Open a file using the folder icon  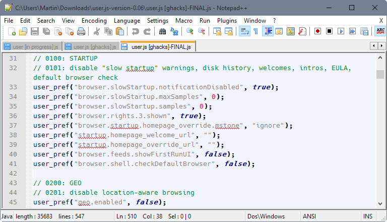click(x=23, y=31)
